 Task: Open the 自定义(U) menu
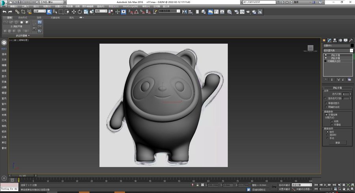click(114, 6)
